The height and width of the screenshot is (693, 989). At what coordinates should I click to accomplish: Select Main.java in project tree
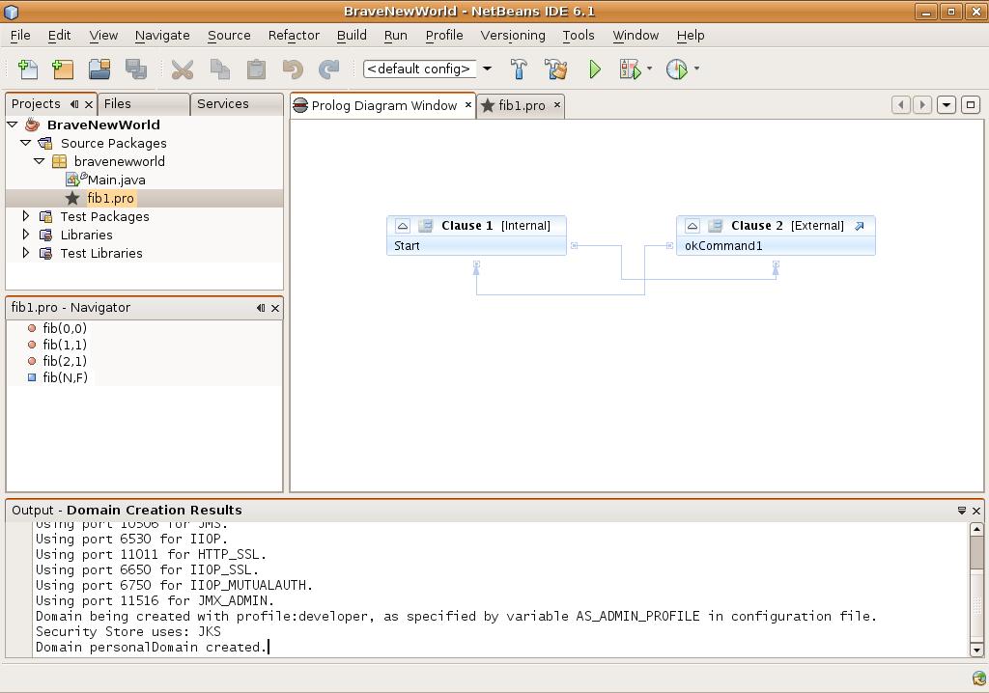pyautogui.click(x=116, y=180)
